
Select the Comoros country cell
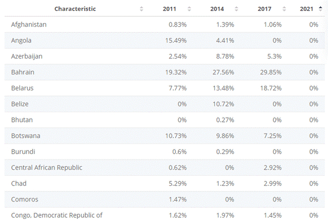point(25,199)
